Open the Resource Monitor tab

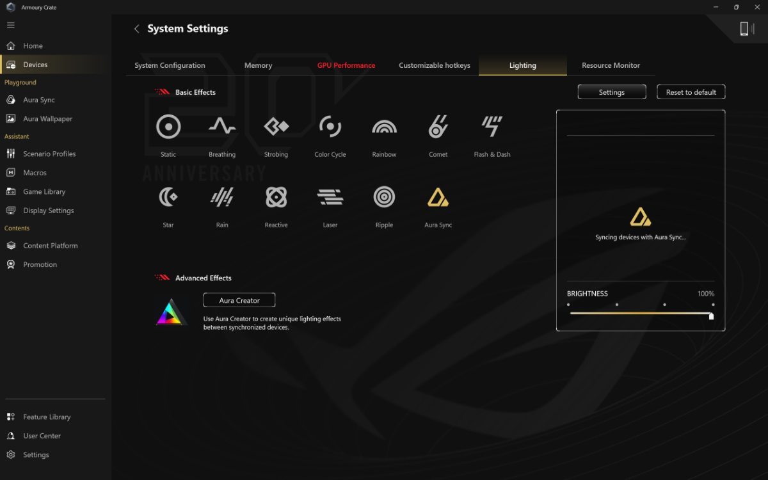pos(611,65)
